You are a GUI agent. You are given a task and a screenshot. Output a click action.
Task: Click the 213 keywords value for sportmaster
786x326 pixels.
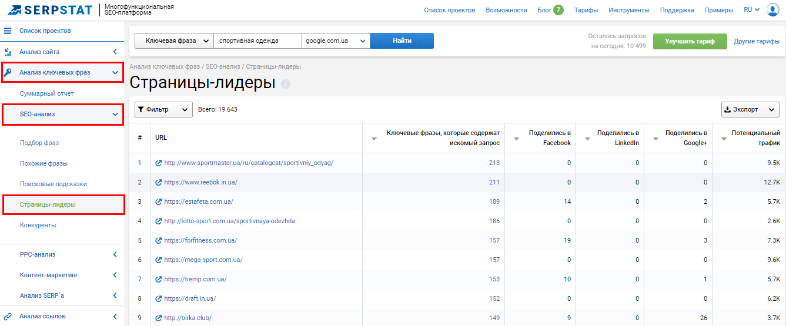pyautogui.click(x=494, y=163)
